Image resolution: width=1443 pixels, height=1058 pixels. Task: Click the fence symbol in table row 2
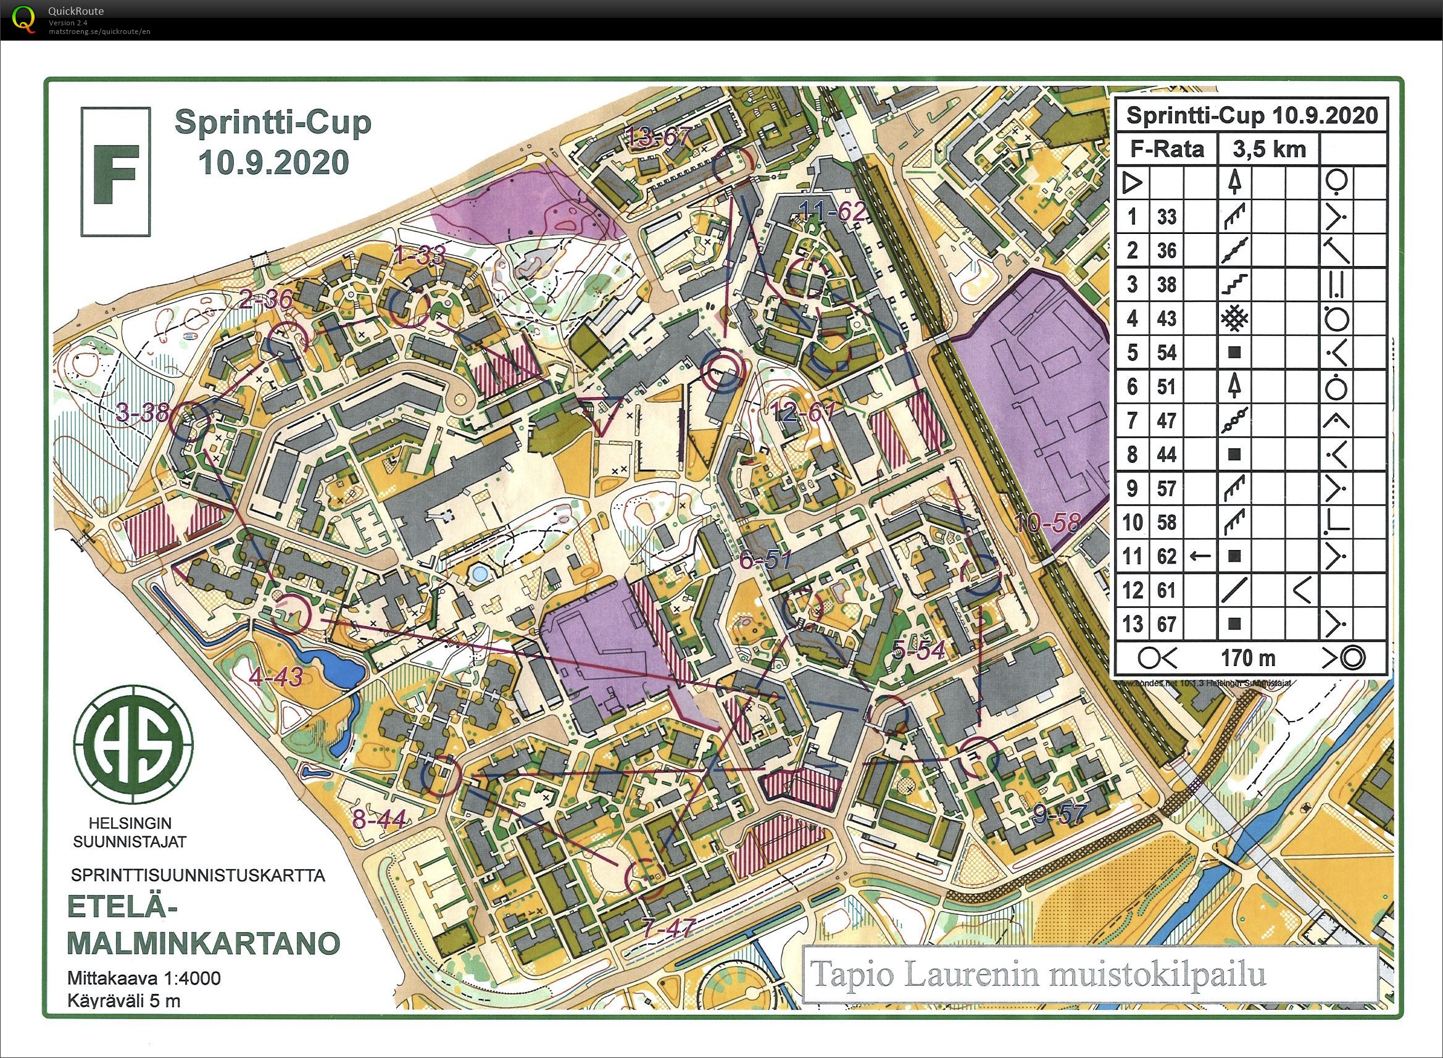click(1235, 251)
